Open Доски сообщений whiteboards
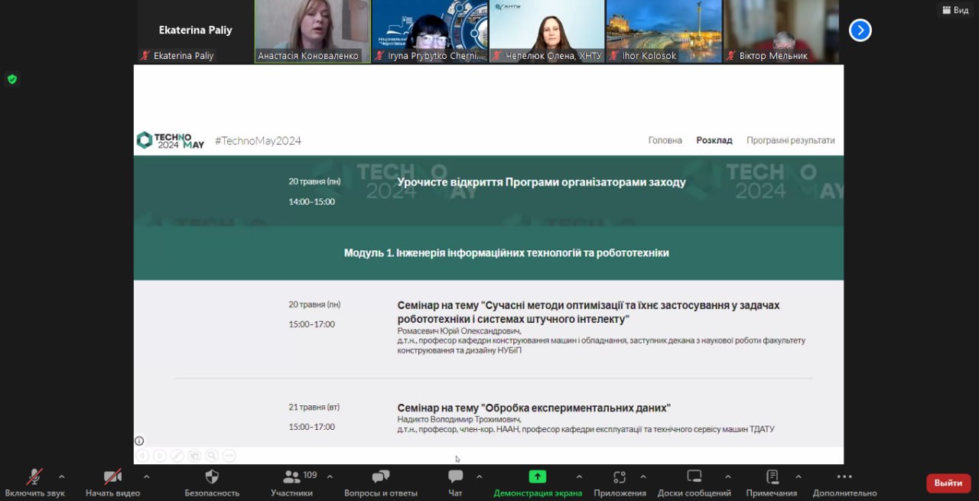The height and width of the screenshot is (501, 979). 694,483
